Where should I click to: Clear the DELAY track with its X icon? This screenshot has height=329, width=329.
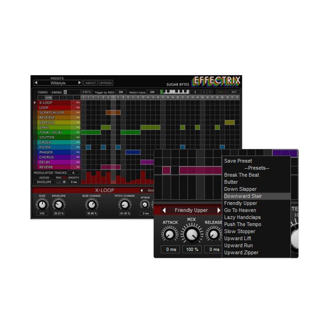click(73, 162)
